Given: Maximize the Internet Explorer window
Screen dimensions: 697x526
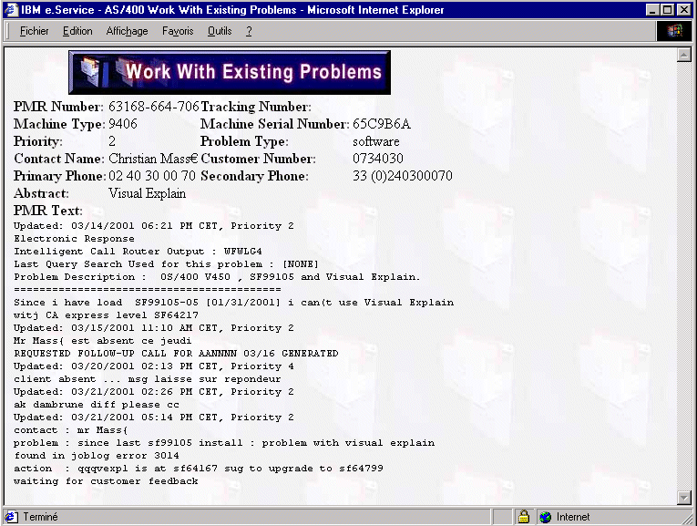Looking at the screenshot, I should coord(667,10).
